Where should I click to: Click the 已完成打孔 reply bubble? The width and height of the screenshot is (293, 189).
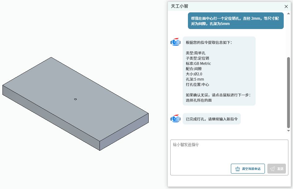click(211, 119)
